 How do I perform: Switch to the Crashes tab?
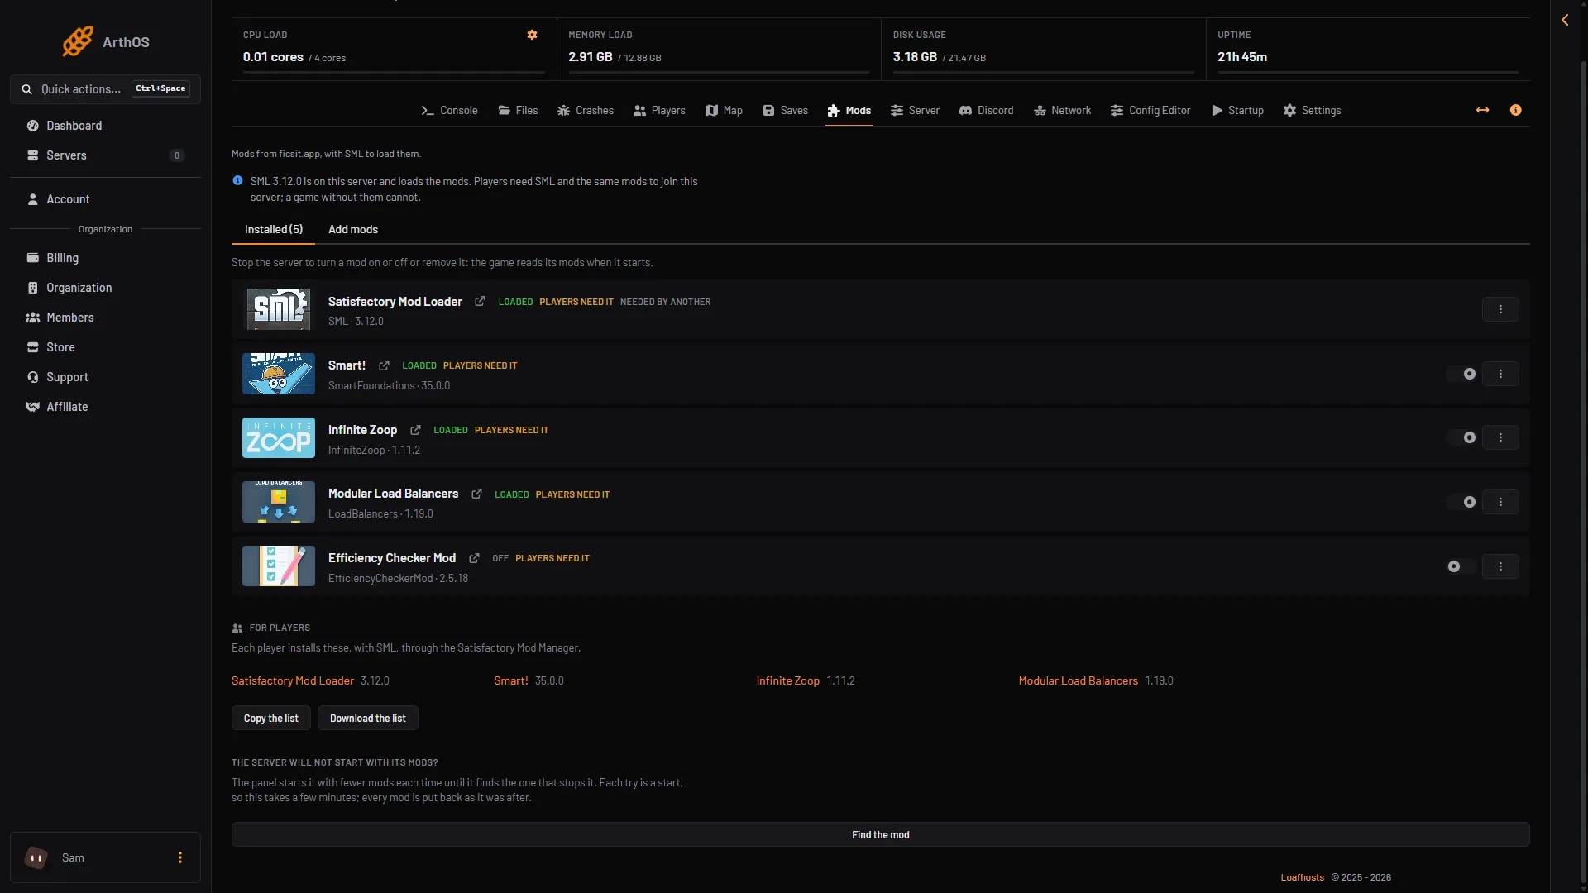click(586, 111)
